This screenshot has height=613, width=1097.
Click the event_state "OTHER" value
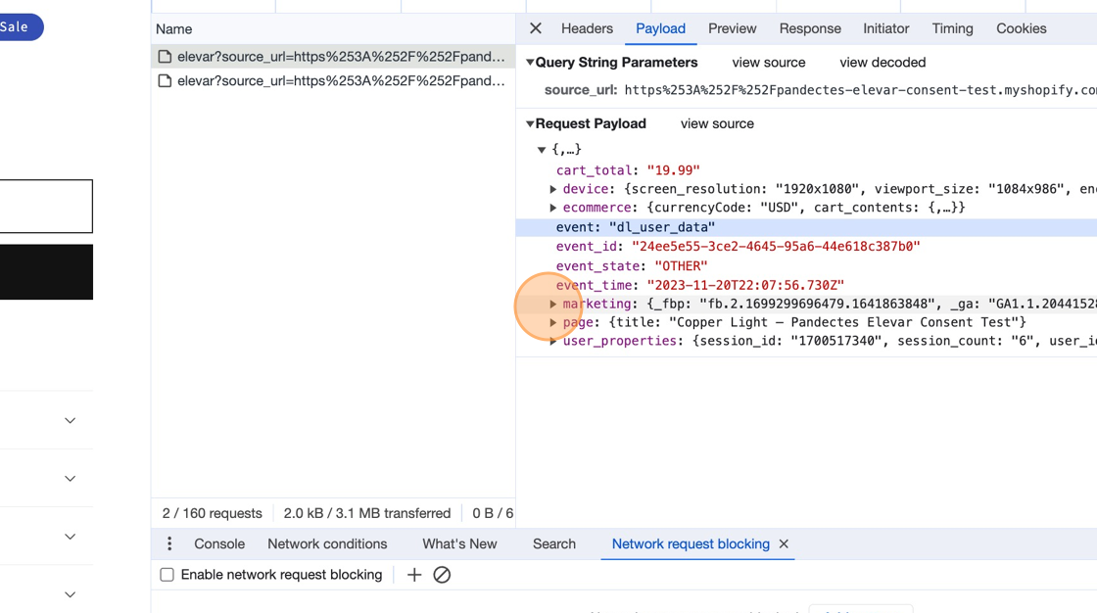pos(681,266)
